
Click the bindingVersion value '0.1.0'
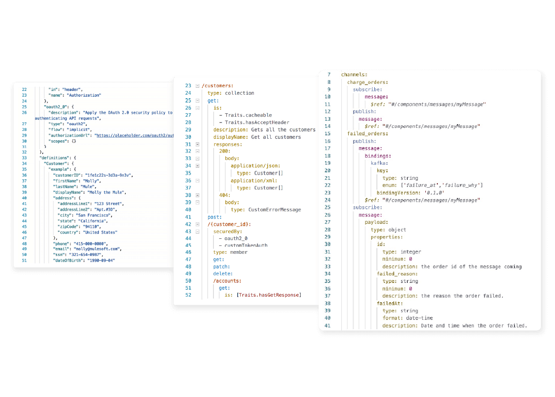435,193
